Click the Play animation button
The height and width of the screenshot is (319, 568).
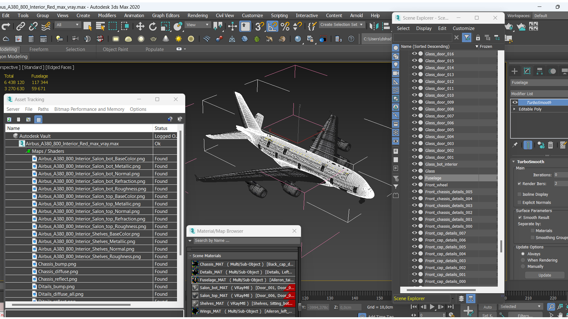[432, 307]
